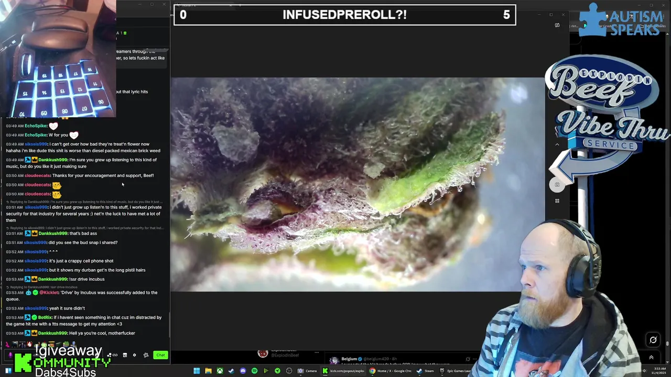Click the circular slashed icon near webcam overlay
Viewport: 671px width, 377px height.
point(653,340)
